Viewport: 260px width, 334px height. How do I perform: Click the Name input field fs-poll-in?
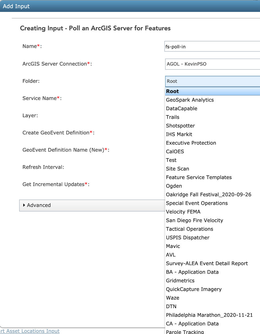point(212,46)
